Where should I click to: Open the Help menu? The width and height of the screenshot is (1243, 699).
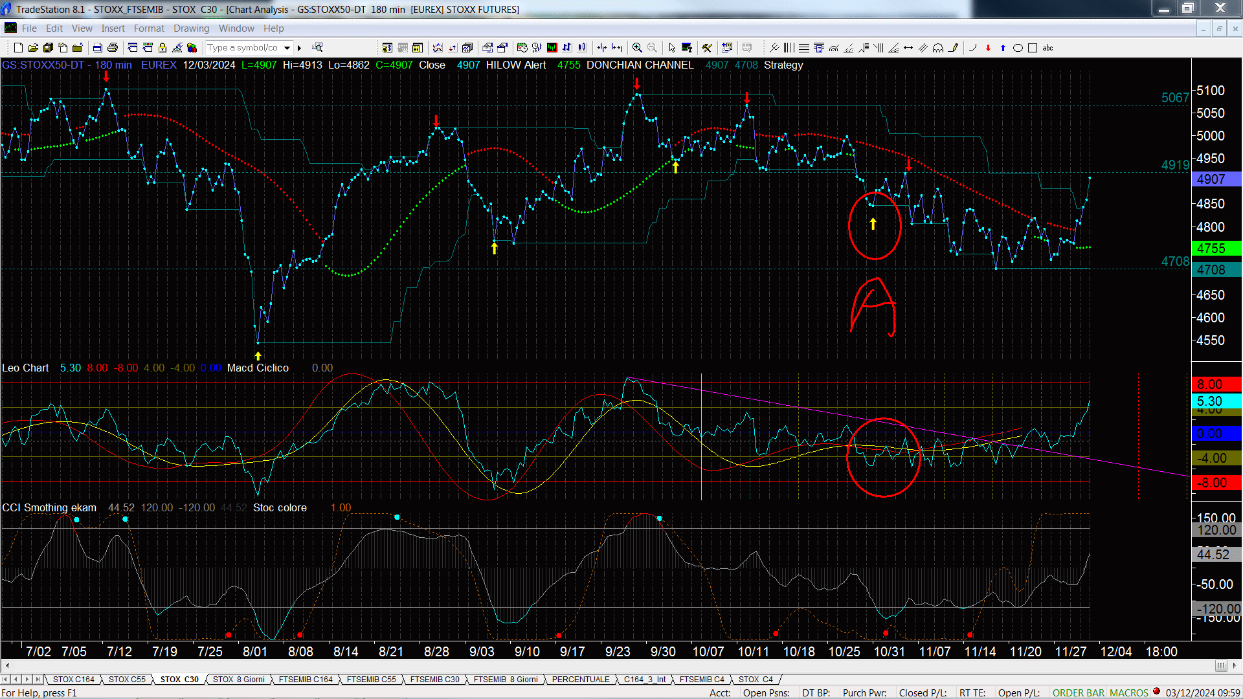click(273, 28)
